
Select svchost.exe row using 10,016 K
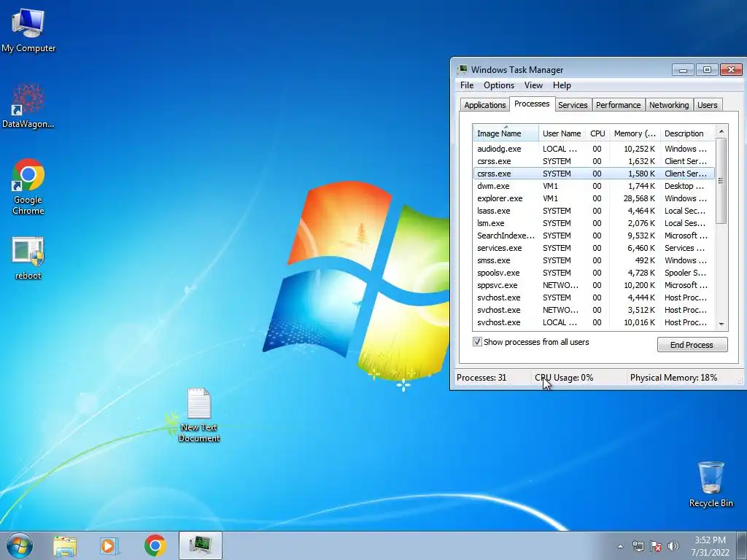tap(594, 322)
